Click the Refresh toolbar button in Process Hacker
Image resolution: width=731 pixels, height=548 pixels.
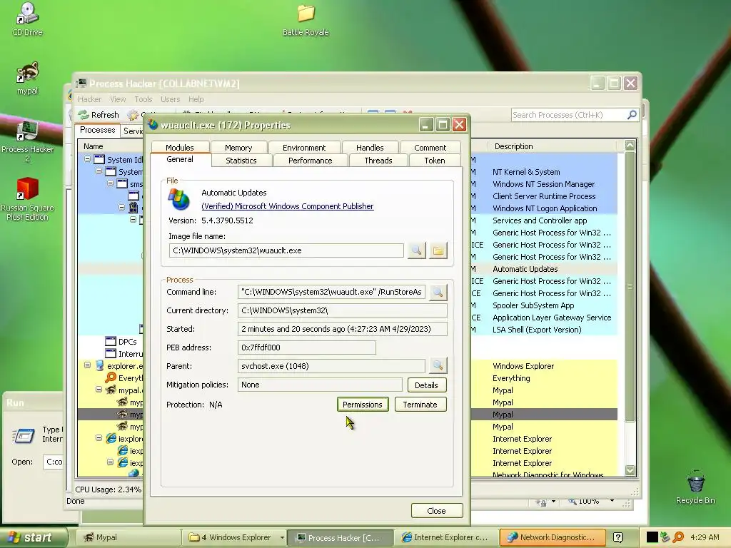(99, 115)
